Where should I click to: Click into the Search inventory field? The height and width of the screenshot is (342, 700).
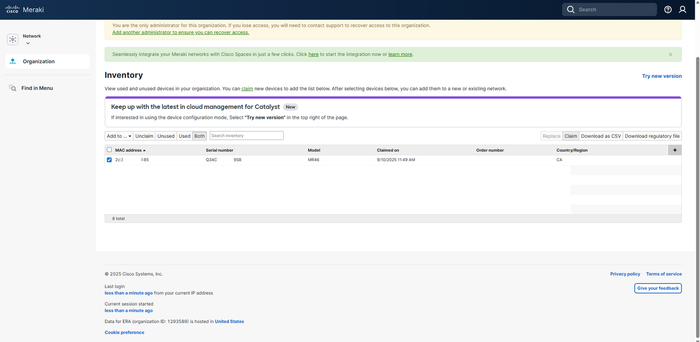click(x=247, y=136)
